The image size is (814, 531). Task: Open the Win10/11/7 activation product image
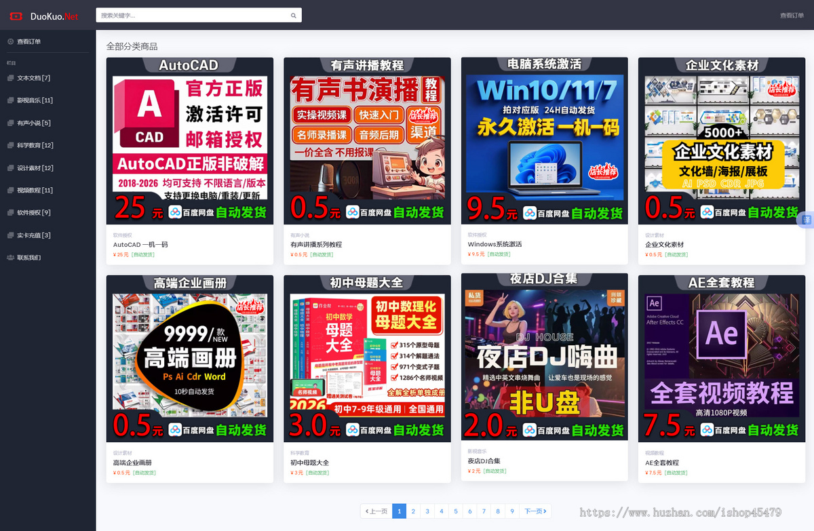point(545,140)
